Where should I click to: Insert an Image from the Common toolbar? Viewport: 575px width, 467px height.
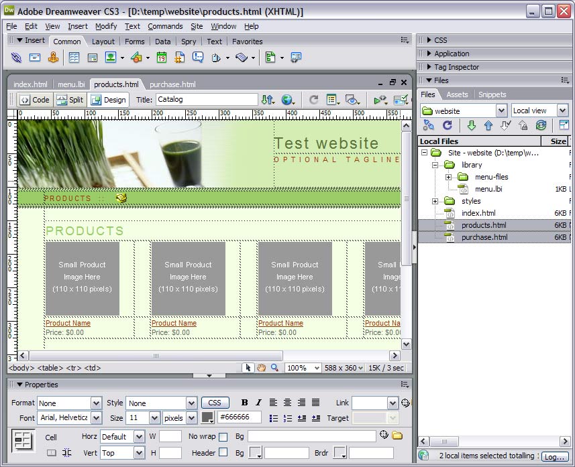pos(111,58)
